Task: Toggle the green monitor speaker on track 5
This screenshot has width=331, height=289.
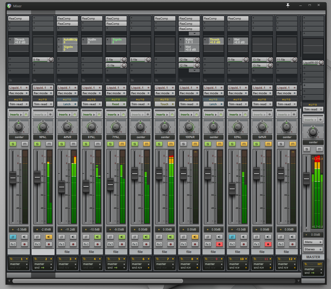Action: click(122, 237)
